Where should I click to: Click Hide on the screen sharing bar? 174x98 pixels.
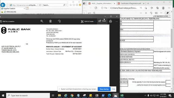[x=113, y=89]
